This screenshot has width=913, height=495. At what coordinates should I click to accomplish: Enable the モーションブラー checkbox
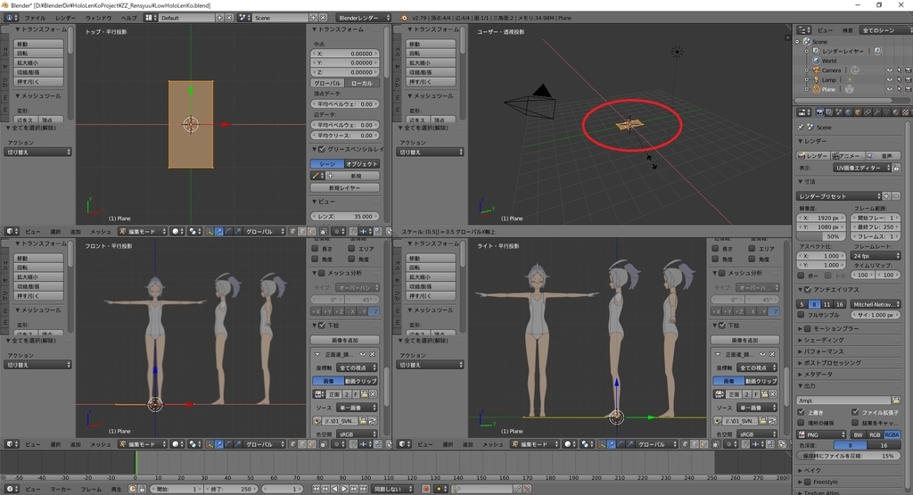click(807, 328)
